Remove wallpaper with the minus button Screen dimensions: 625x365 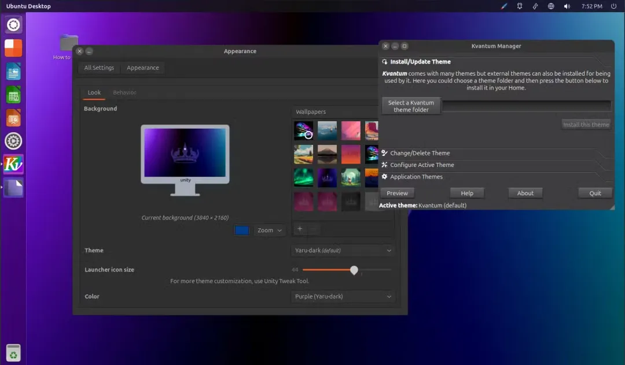point(313,229)
